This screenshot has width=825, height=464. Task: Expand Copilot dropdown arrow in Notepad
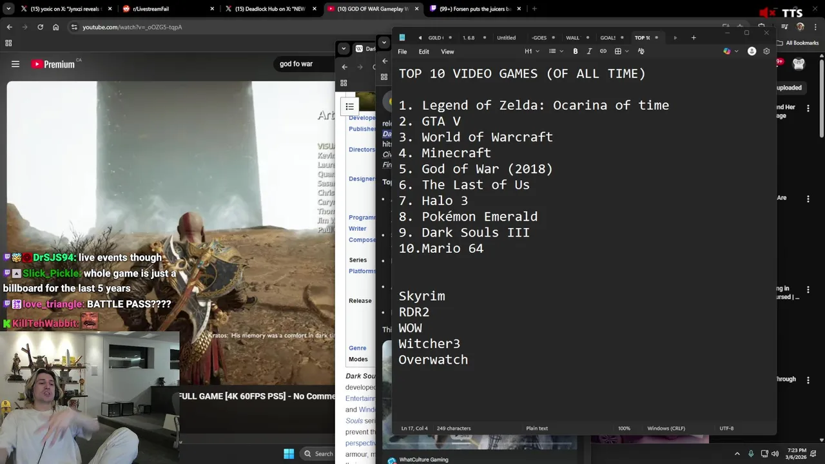736,51
